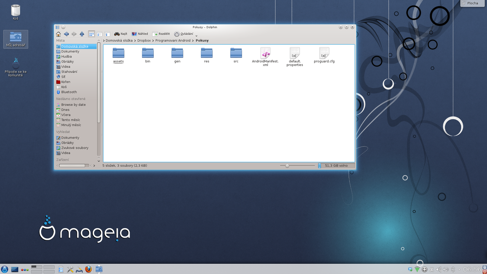This screenshot has height=274, width=487.
Task: Collapse the Místa sidebar panel
Action: click(x=98, y=40)
